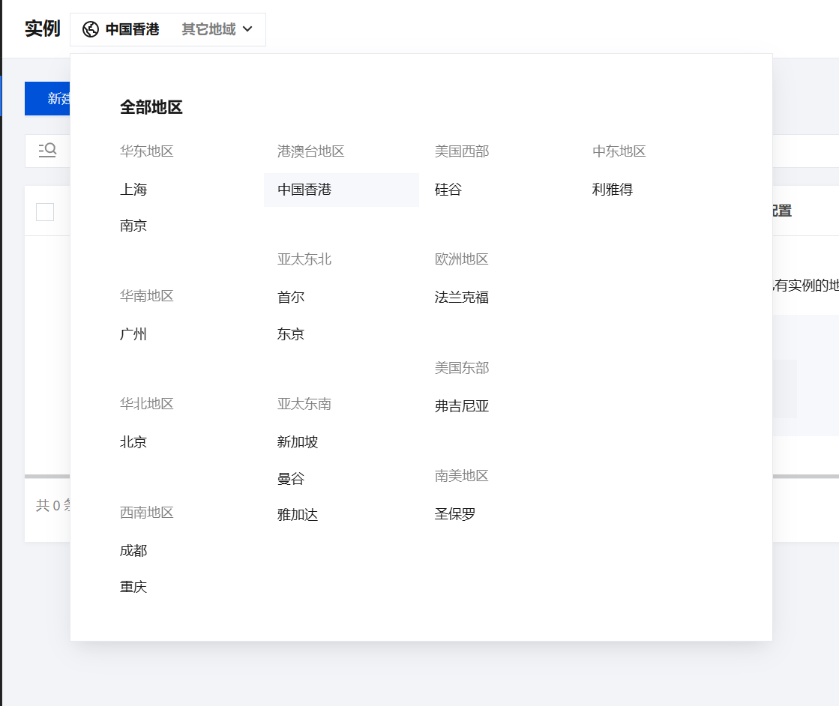839x706 pixels.
Task: Toggle the select-all checkbox in table header
Action: pos(45,212)
